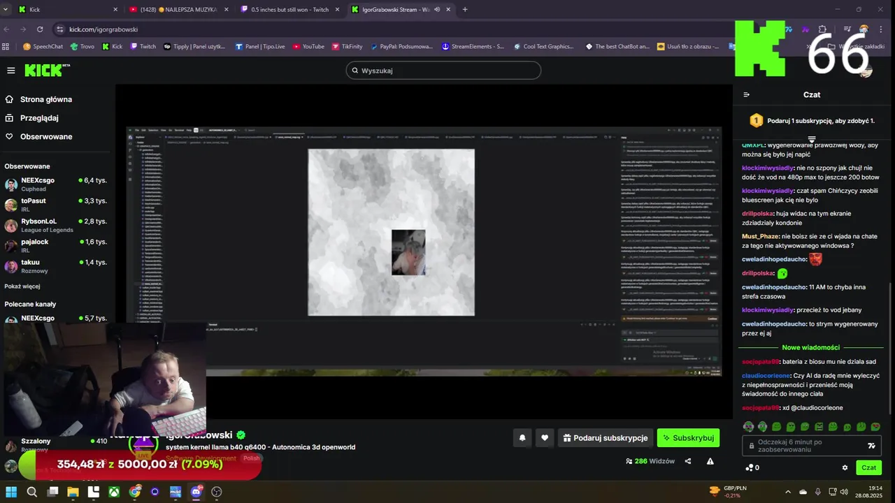Click the microphone icon in the system tray

coord(818,492)
